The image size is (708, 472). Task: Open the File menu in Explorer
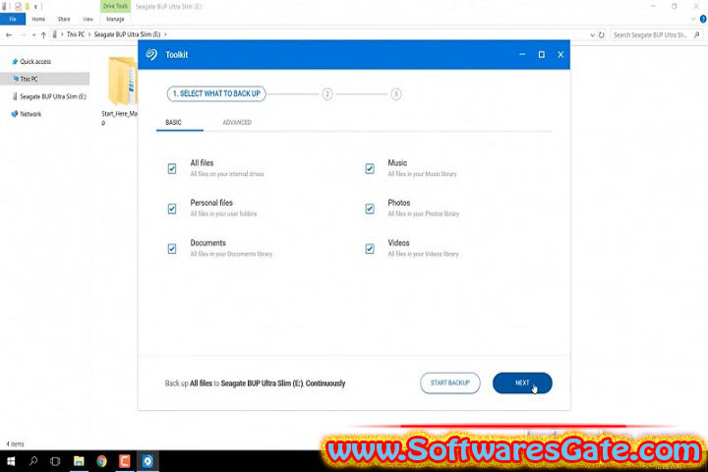(13, 19)
